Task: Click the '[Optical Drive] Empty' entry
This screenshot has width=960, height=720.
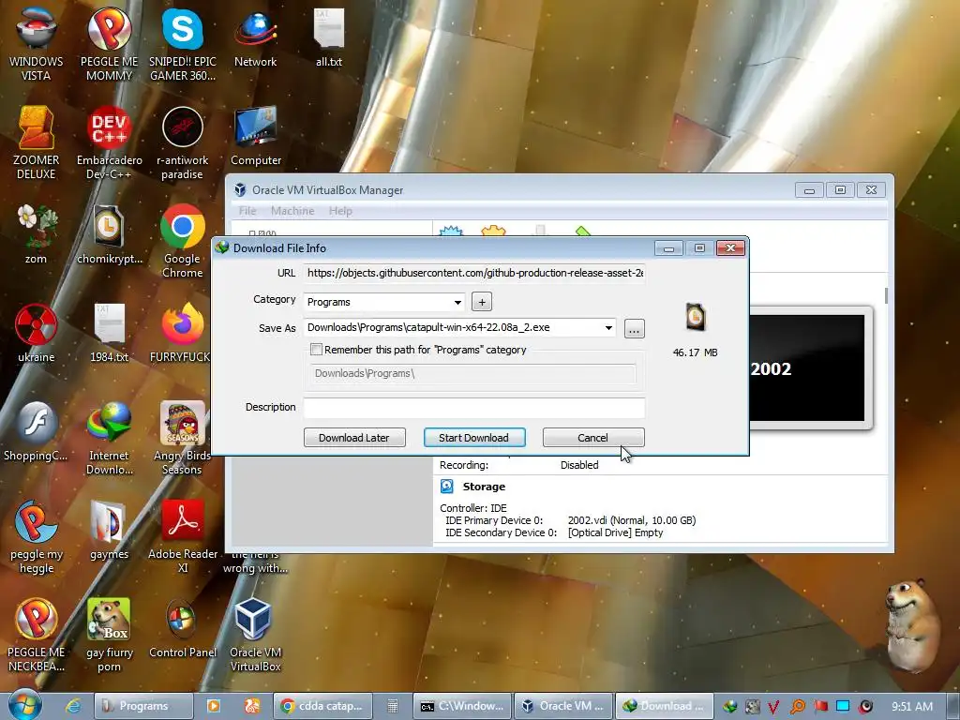Action: coord(615,532)
